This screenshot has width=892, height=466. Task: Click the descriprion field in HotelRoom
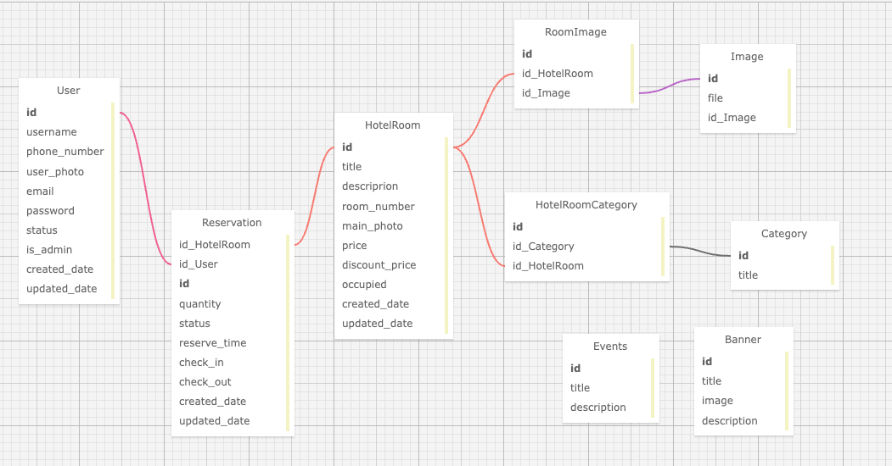[370, 186]
